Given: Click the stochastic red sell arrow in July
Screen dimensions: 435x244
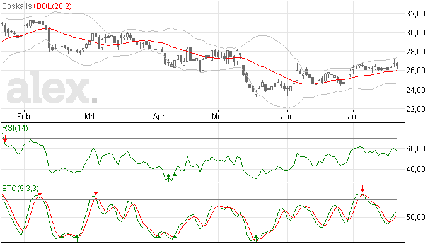Looking at the screenshot, I should (362, 189).
